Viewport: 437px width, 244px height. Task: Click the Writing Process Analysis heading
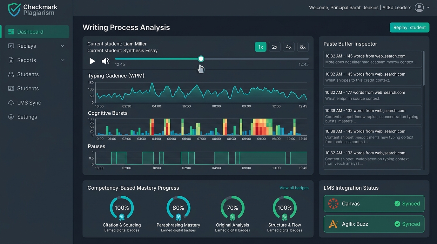pyautogui.click(x=126, y=28)
